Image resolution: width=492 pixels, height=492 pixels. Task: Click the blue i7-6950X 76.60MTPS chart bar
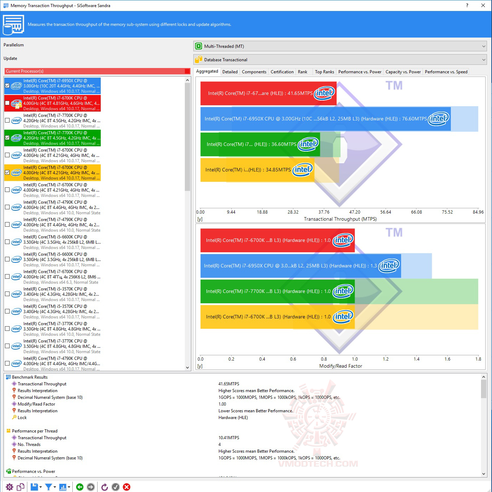(326, 119)
